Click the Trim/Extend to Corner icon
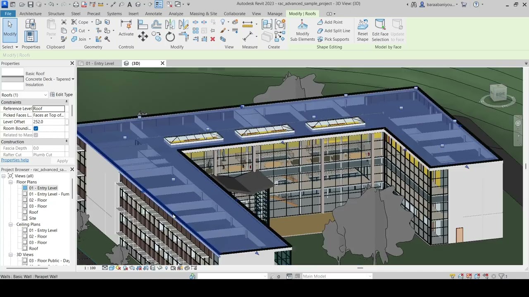The width and height of the screenshot is (529, 297). (184, 38)
